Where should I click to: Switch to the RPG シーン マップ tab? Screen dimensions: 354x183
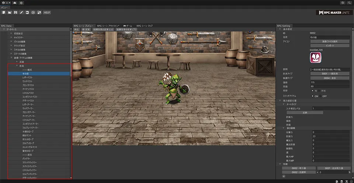144,26
